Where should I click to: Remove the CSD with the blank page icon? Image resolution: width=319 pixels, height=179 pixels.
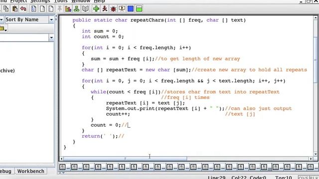pos(42,9)
